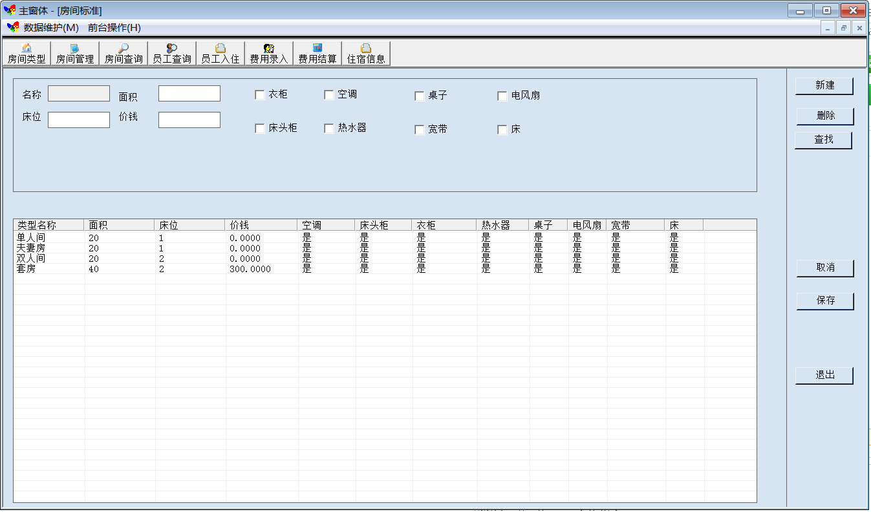The height and width of the screenshot is (512, 871).
Task: Open the 数据维护(M) menu
Action: (x=50, y=28)
